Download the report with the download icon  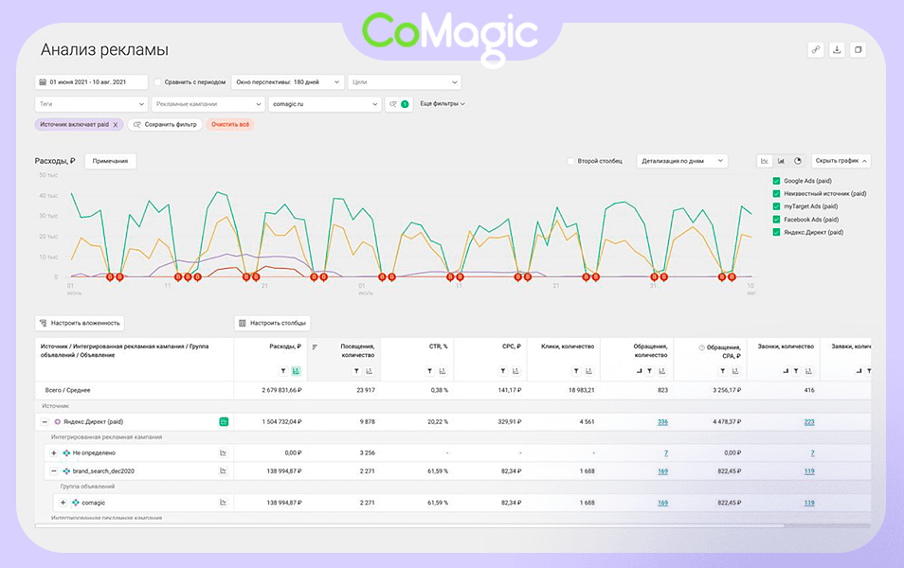point(837,50)
